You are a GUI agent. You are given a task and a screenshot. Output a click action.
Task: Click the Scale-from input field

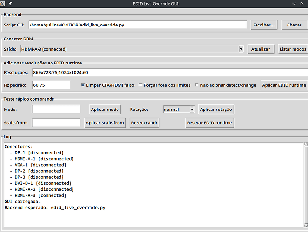(x=56, y=123)
